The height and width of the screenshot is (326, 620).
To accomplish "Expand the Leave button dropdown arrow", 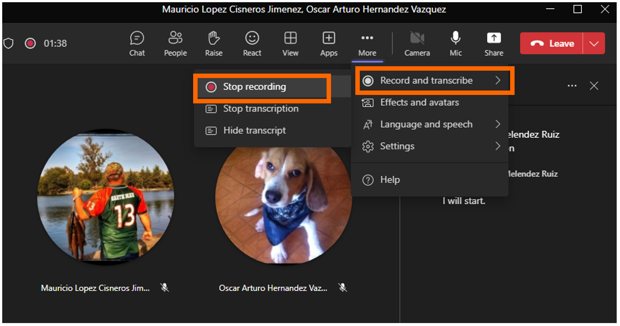I will pyautogui.click(x=593, y=43).
